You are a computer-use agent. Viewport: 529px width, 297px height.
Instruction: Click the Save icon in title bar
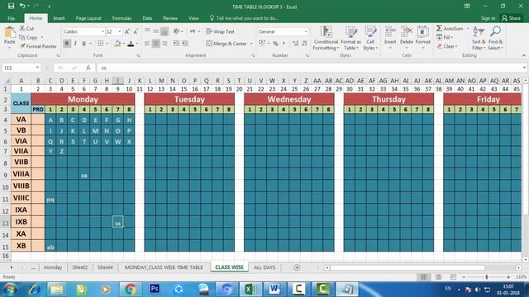pyautogui.click(x=11, y=6)
